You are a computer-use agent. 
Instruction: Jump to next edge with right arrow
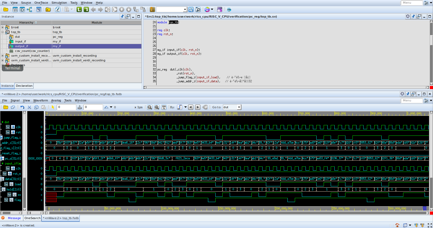point(198,107)
